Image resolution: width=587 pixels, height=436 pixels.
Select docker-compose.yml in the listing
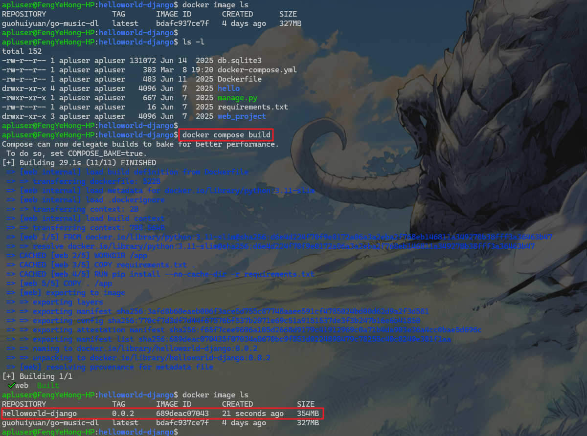(257, 70)
